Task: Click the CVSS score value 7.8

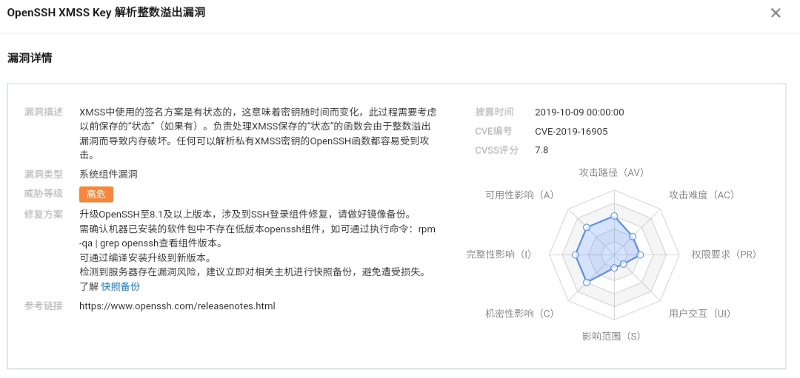Action: 541,150
